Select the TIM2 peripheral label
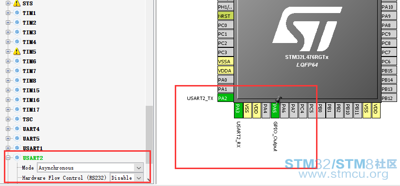Viewport: 400px width, 186px height. (29, 23)
